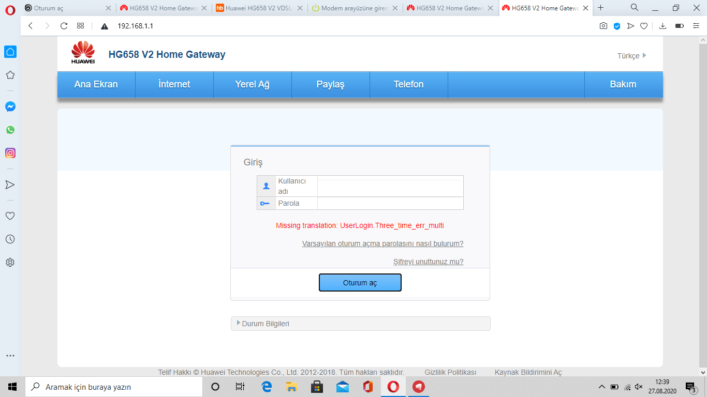Open WhatsApp in the Opera sidebar
Image resolution: width=707 pixels, height=397 pixels.
tap(10, 130)
